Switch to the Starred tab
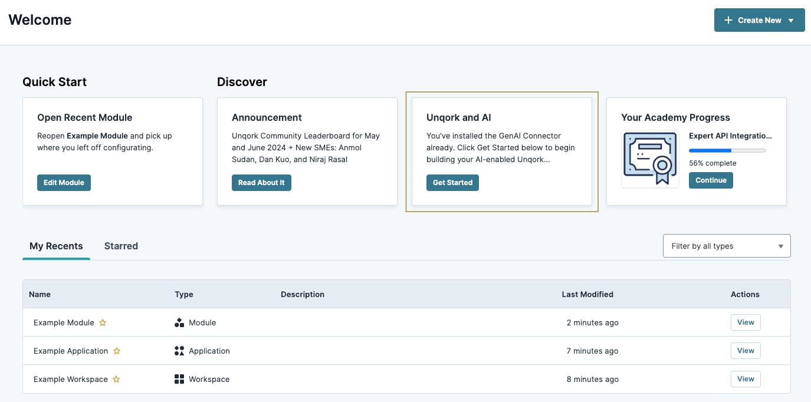The image size is (811, 402). [x=121, y=246]
